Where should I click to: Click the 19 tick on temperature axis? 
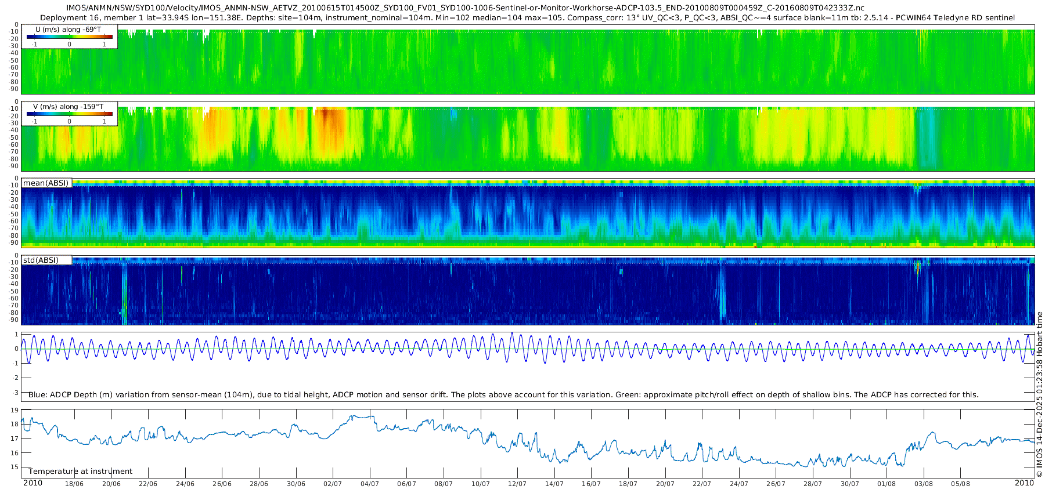(x=15, y=410)
